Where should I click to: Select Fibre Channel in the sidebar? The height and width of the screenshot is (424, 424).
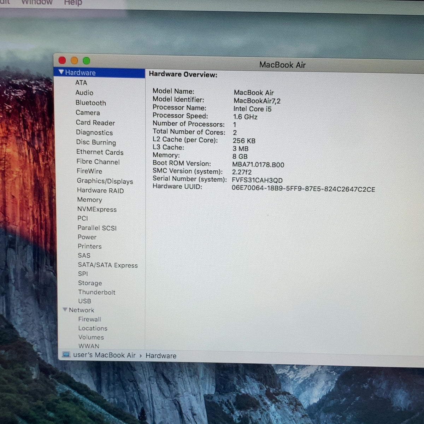point(98,161)
